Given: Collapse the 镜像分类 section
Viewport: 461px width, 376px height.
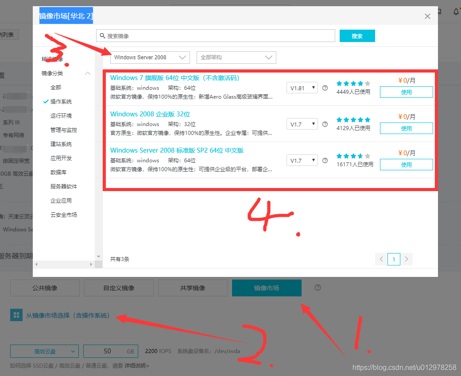Looking at the screenshot, I should pos(88,73).
